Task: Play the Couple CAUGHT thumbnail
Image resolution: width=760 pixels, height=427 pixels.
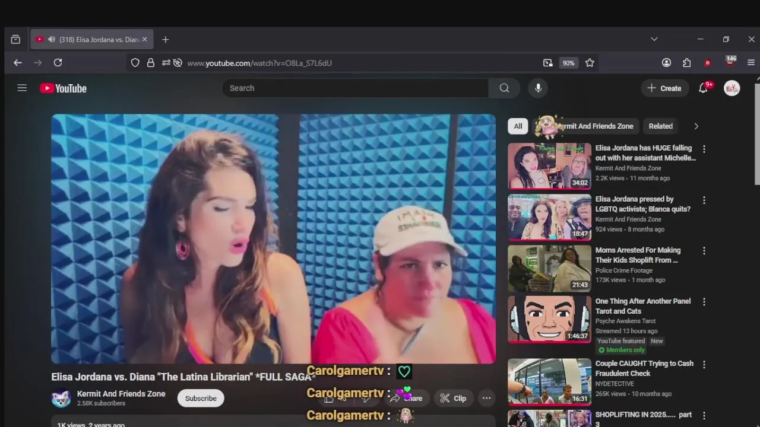Action: coord(549,382)
